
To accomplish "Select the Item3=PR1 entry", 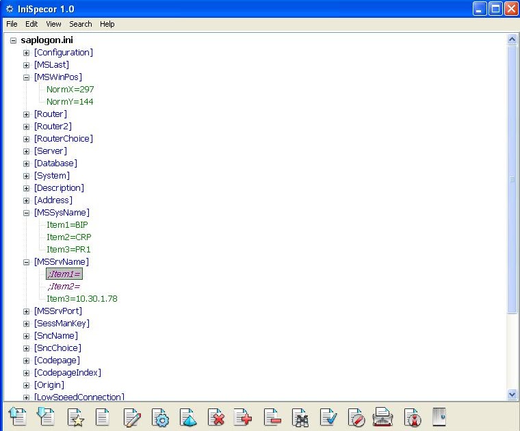I will [68, 249].
